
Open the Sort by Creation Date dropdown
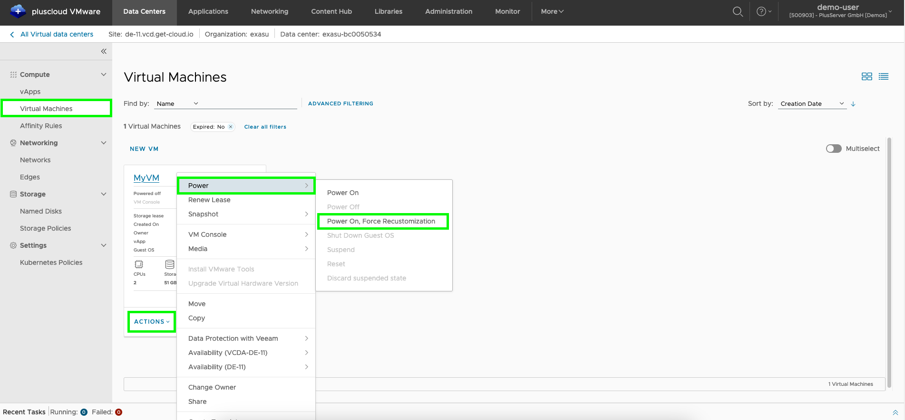tap(812, 103)
